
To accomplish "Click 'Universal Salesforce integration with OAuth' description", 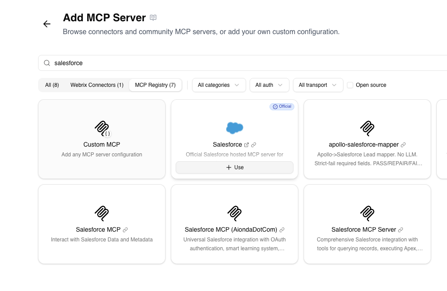I will coord(235,244).
